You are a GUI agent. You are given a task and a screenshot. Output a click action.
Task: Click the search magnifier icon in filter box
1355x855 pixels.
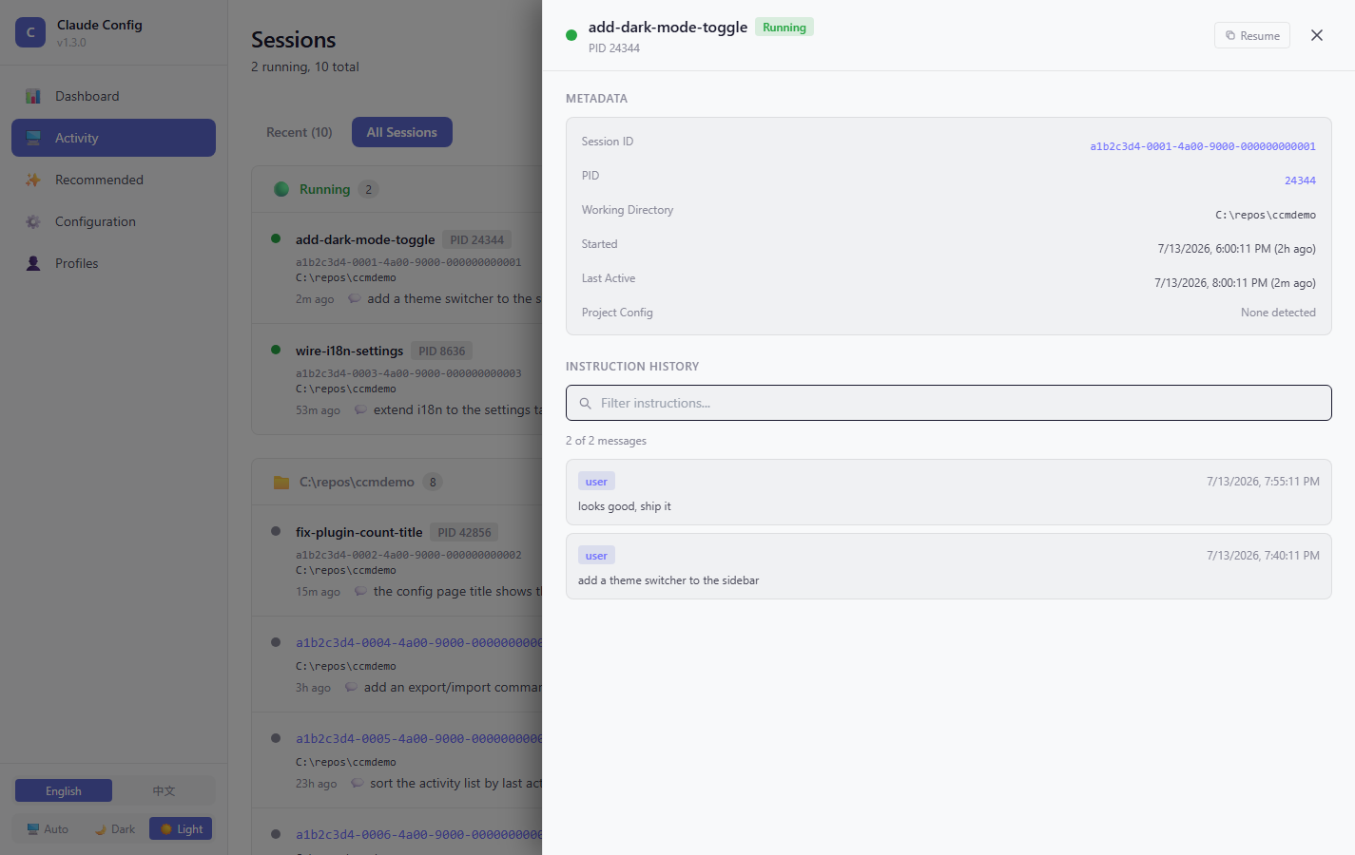[x=586, y=404]
